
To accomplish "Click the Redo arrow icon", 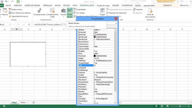I will 12,1.
